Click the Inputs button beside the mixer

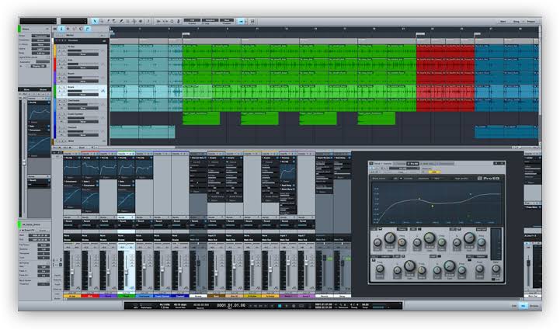click(57, 276)
